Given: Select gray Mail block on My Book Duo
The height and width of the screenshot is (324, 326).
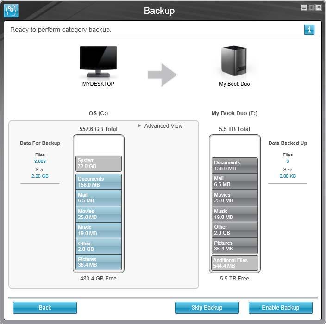Looking at the screenshot, I should (x=234, y=181).
